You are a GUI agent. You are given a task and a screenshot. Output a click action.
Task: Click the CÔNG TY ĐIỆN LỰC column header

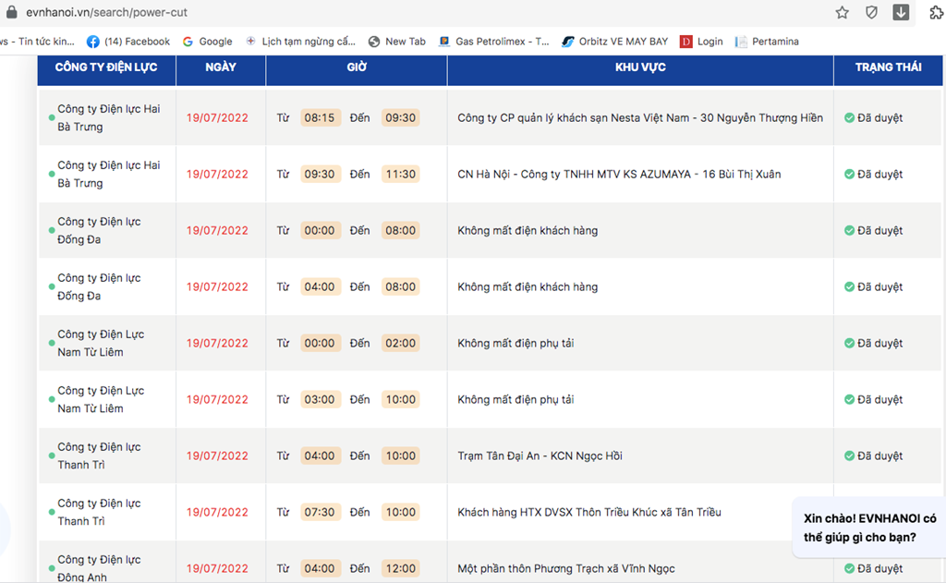106,67
